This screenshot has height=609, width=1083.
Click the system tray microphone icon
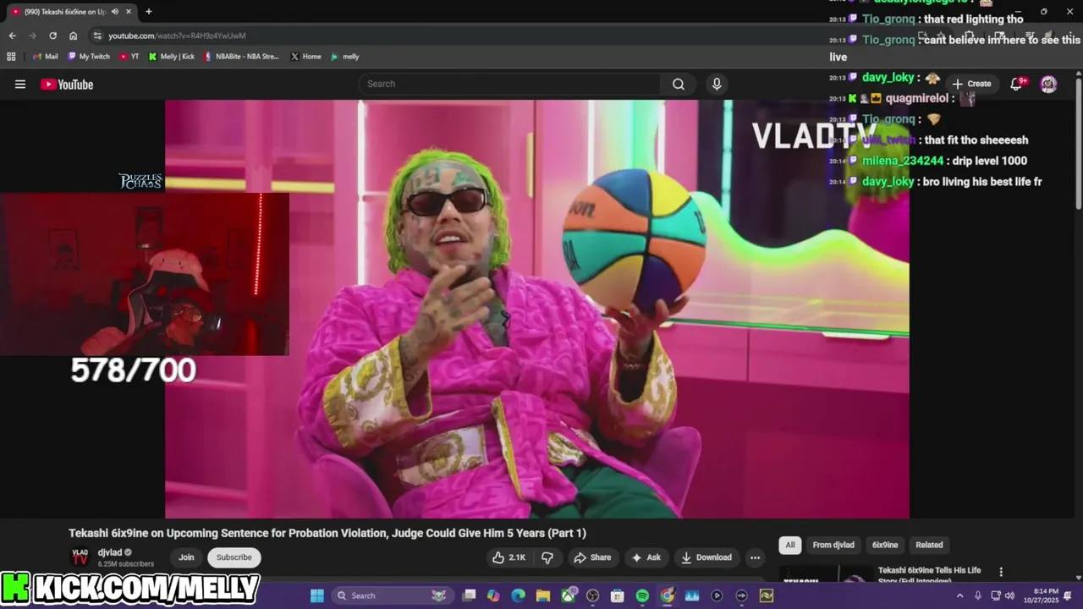tap(978, 595)
